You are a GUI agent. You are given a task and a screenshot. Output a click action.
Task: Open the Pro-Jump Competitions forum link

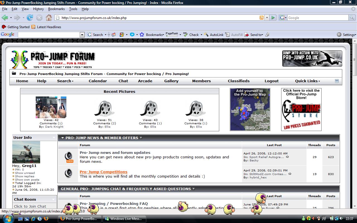103,172
